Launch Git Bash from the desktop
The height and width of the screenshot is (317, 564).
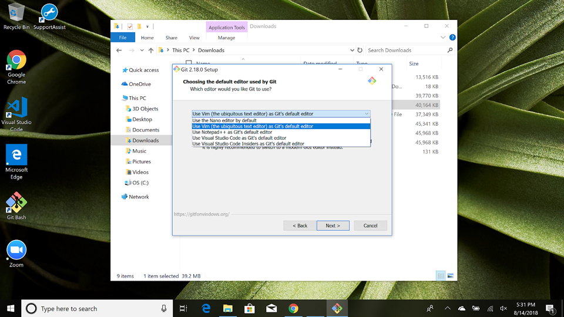tap(16, 205)
